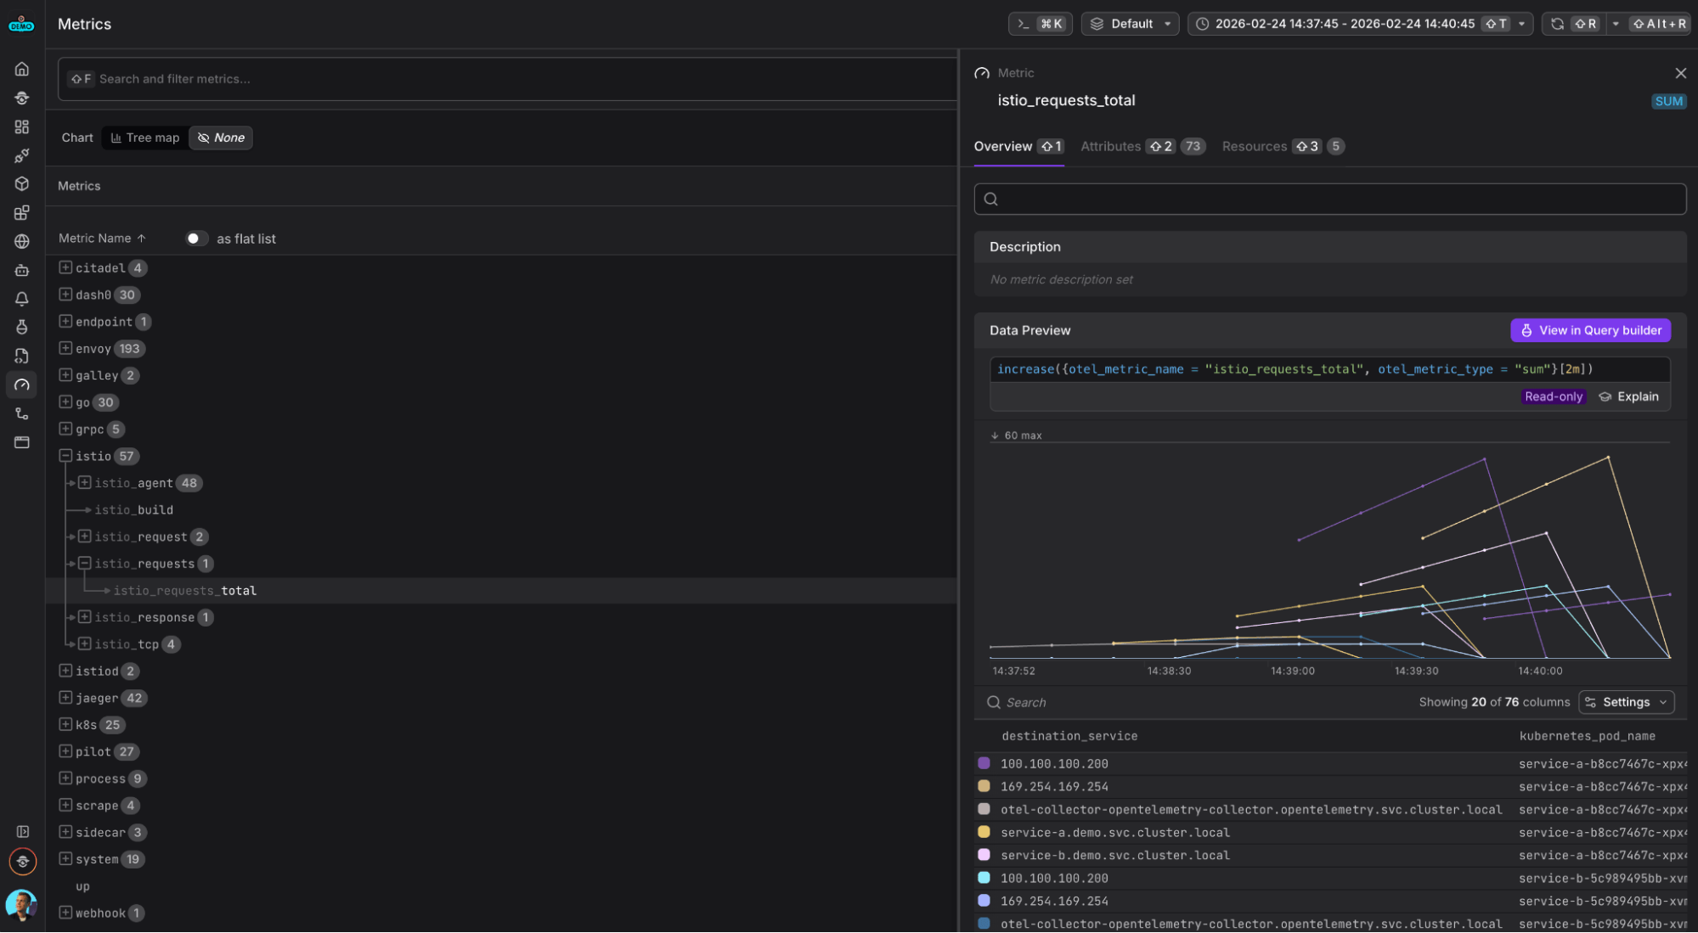This screenshot has height=933, width=1698.
Task: Switch to the Overview tab
Action: (x=1018, y=146)
